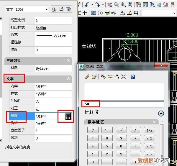Open the Properties palette icon
This screenshot has height=166, width=177.
(x=139, y=5)
